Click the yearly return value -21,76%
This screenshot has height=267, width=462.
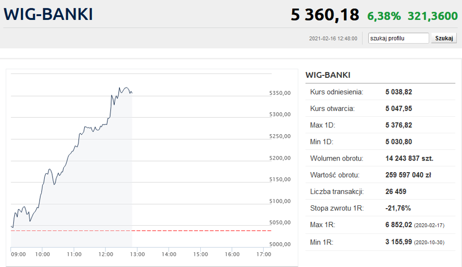point(398,208)
